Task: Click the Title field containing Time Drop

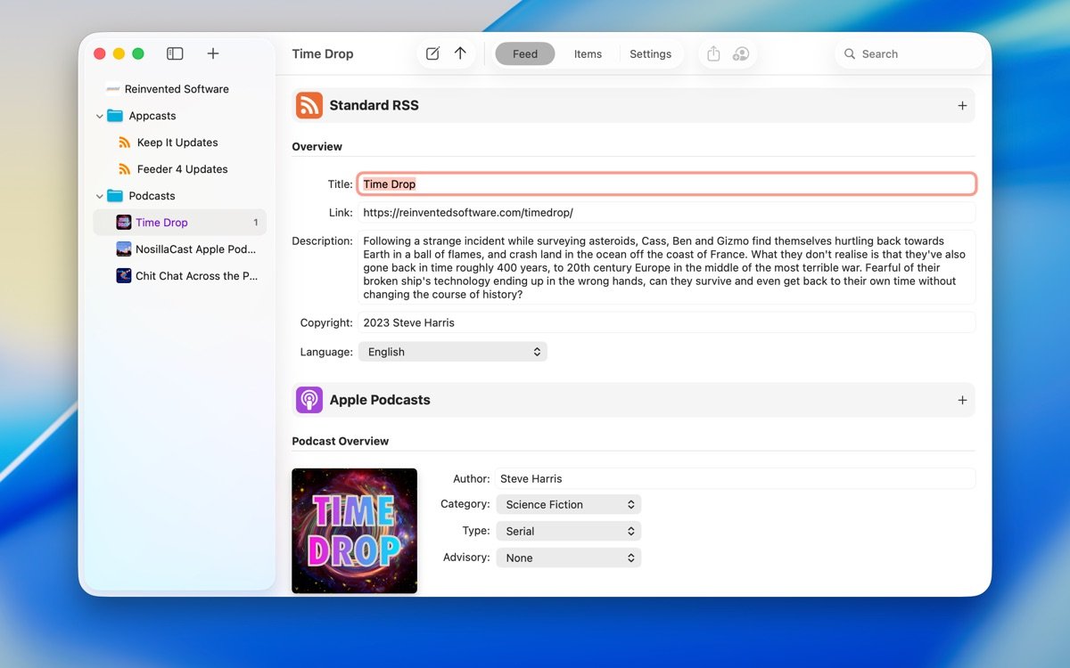Action: click(x=667, y=184)
